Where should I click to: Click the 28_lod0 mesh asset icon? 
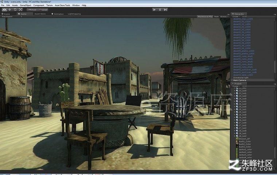point(237,131)
